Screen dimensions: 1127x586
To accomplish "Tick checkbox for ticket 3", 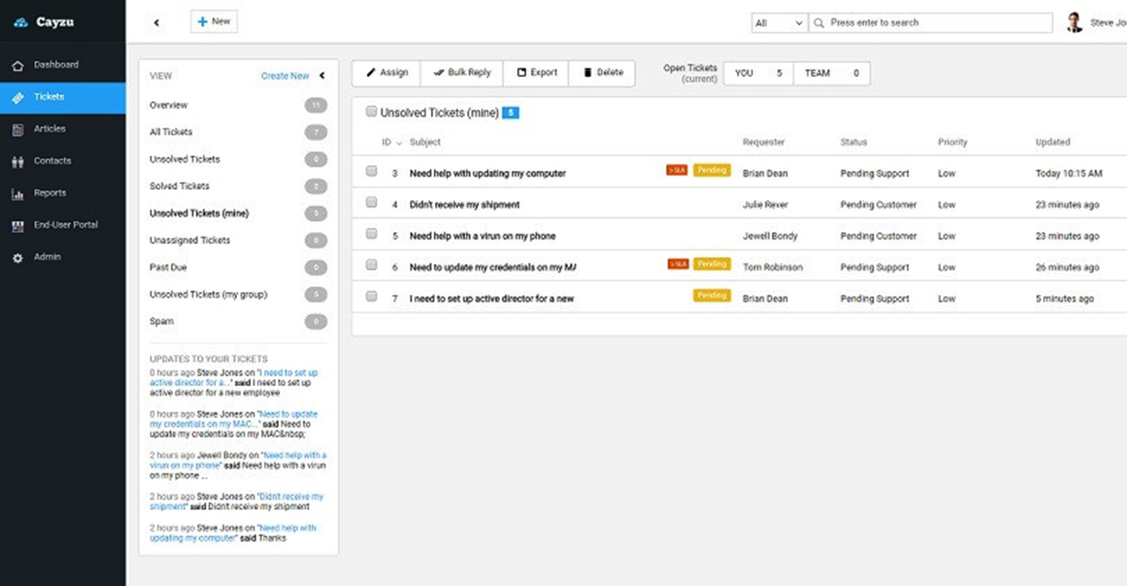I will pyautogui.click(x=372, y=172).
